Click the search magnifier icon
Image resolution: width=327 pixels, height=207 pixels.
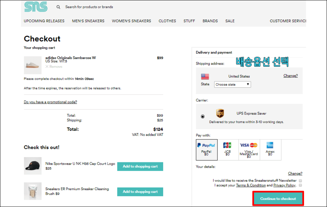(58, 7)
